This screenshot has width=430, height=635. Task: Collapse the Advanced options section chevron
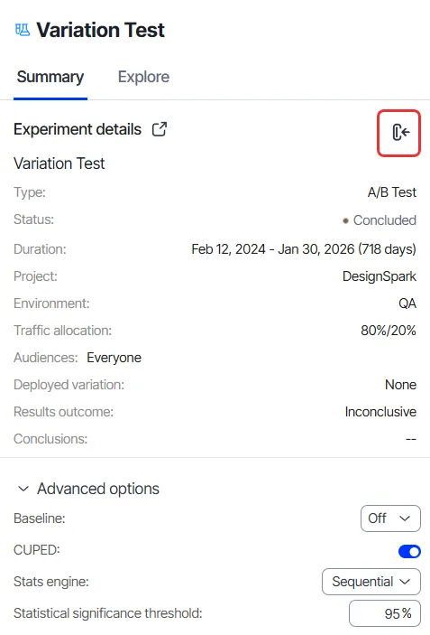23,489
